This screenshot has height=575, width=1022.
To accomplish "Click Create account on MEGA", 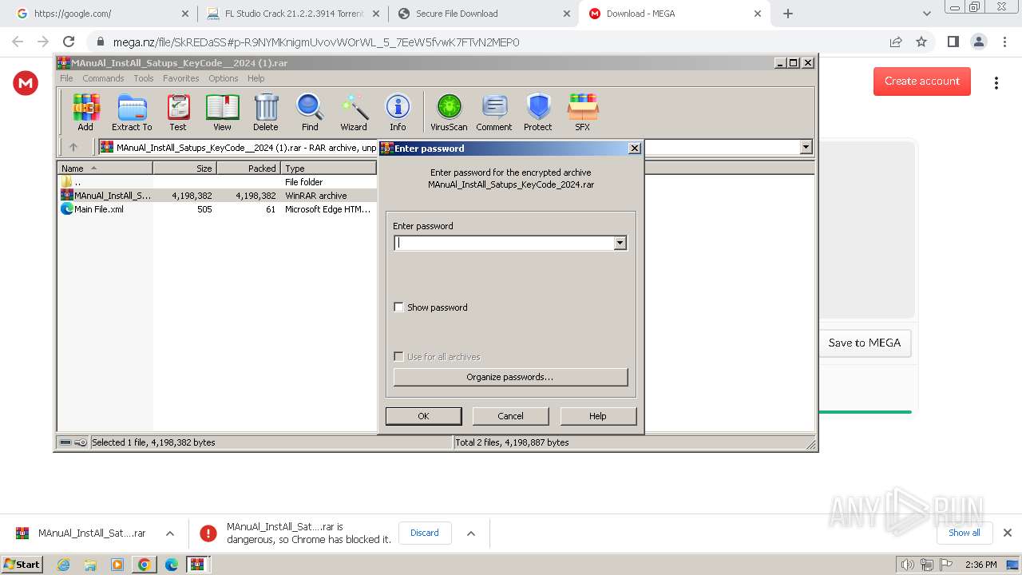I will point(922,81).
